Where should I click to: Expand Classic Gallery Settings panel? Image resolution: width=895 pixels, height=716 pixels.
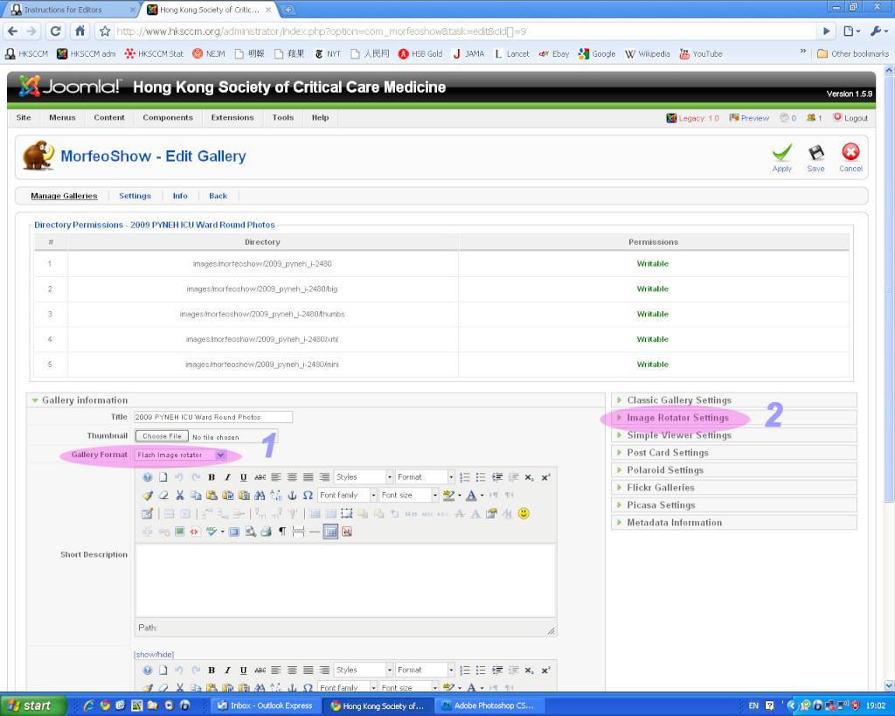734,400
